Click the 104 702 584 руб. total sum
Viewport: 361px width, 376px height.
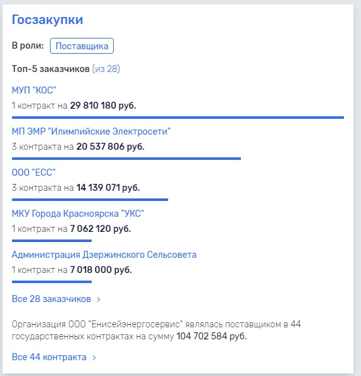click(x=212, y=336)
